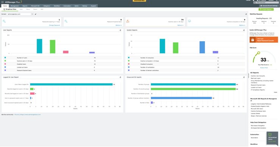Screen dimensions: 280x147
Task: Open the Management tab
Action: coord(15,6)
